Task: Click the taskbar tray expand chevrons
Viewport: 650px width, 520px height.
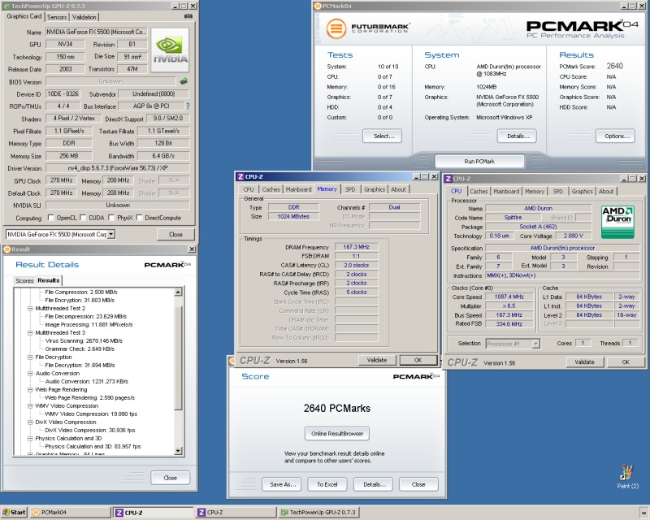Action: point(643,513)
